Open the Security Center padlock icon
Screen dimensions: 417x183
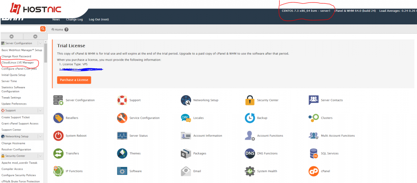(x=250, y=100)
